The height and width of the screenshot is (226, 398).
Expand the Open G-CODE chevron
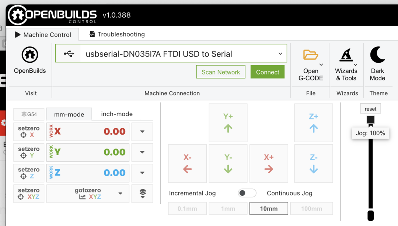[321, 65]
